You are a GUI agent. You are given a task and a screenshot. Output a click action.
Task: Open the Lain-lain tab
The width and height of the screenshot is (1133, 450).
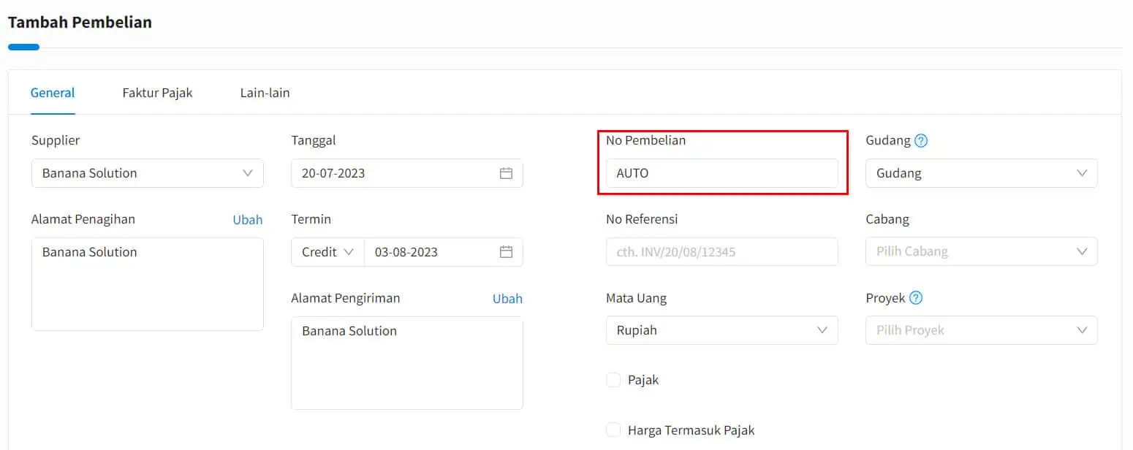click(265, 93)
